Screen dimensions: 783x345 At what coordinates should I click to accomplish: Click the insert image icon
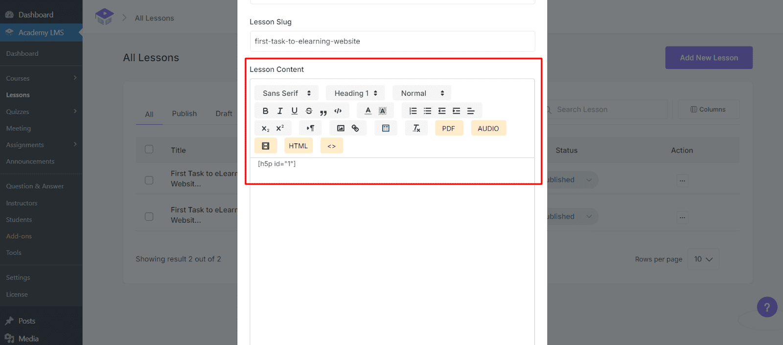(x=341, y=128)
